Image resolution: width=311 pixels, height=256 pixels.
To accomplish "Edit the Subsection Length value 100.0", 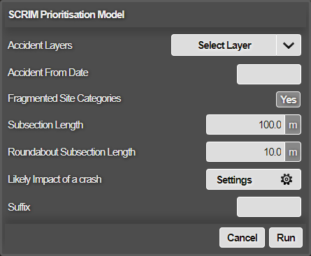I will [245, 125].
